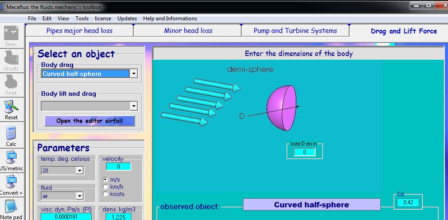
Task: Open the Pump and Turbine Systems tab
Action: (295, 31)
